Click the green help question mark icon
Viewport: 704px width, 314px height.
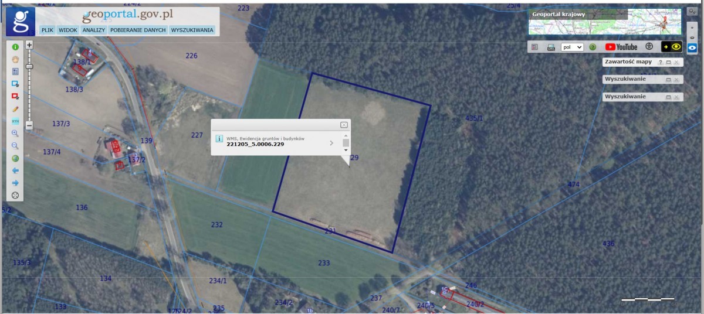593,47
